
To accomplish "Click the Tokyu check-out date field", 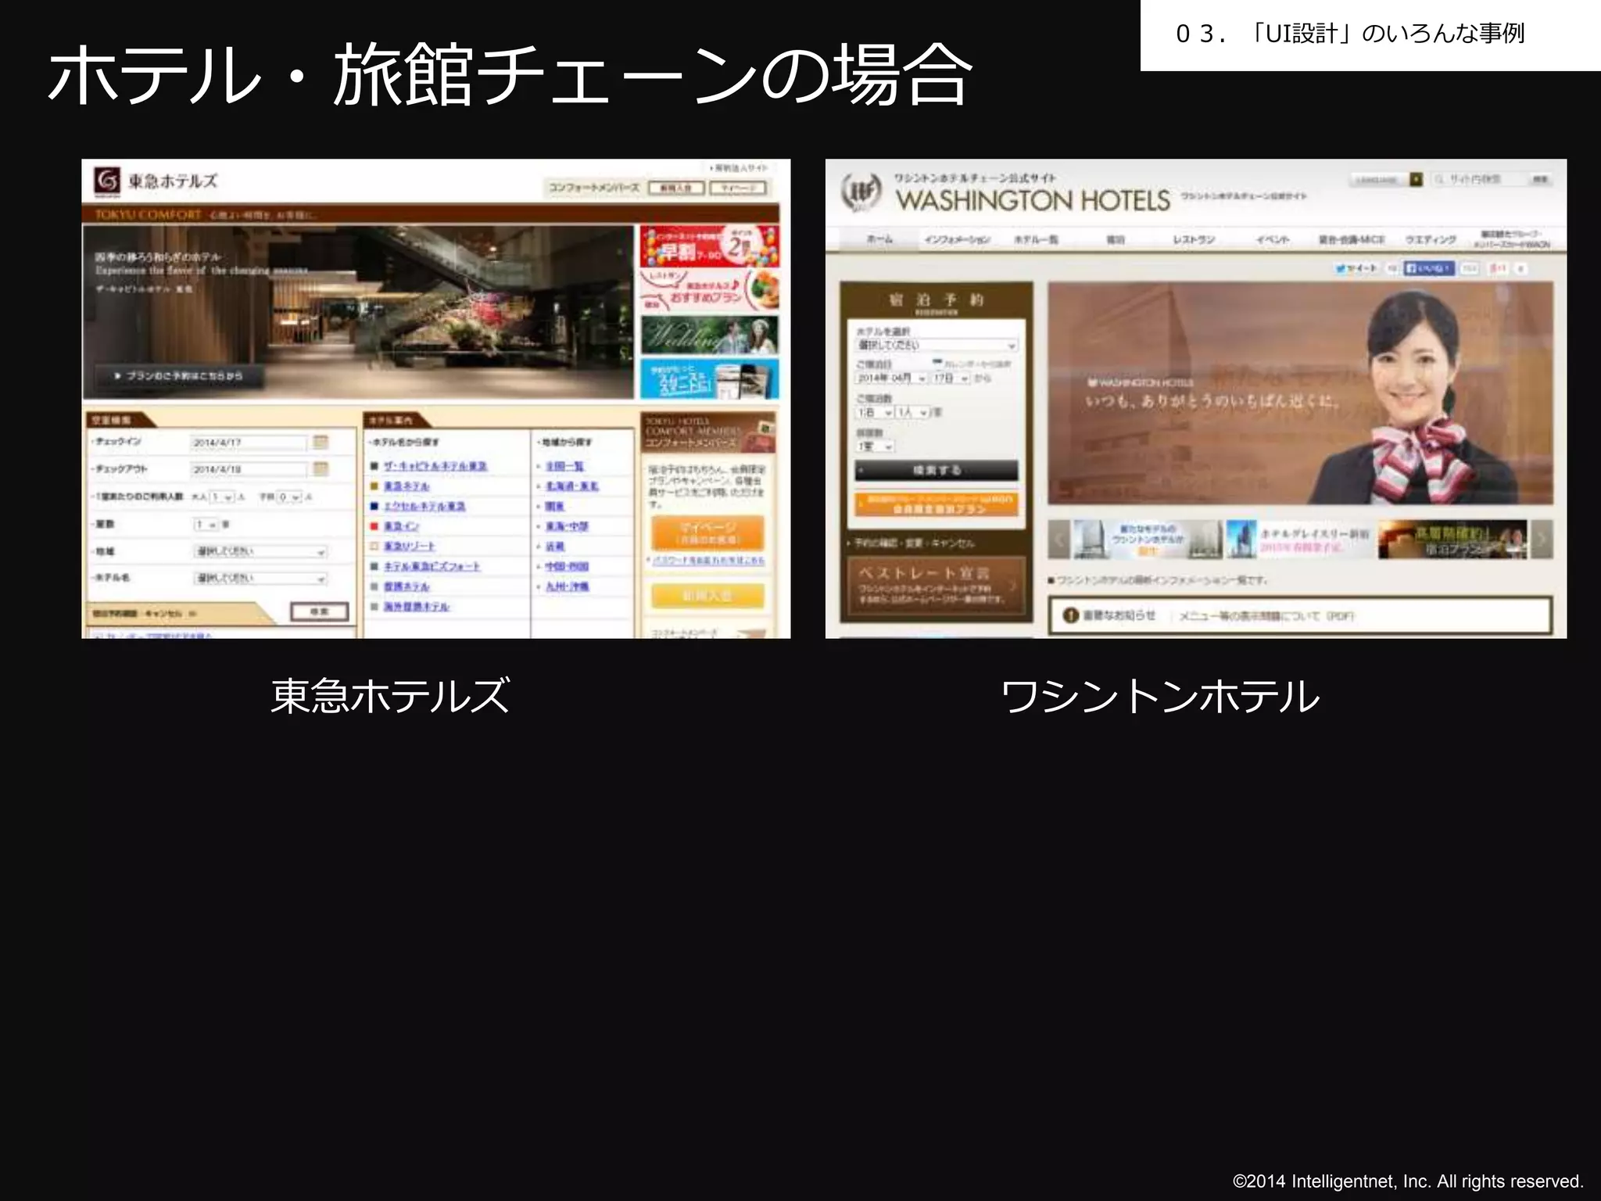I will [x=249, y=469].
